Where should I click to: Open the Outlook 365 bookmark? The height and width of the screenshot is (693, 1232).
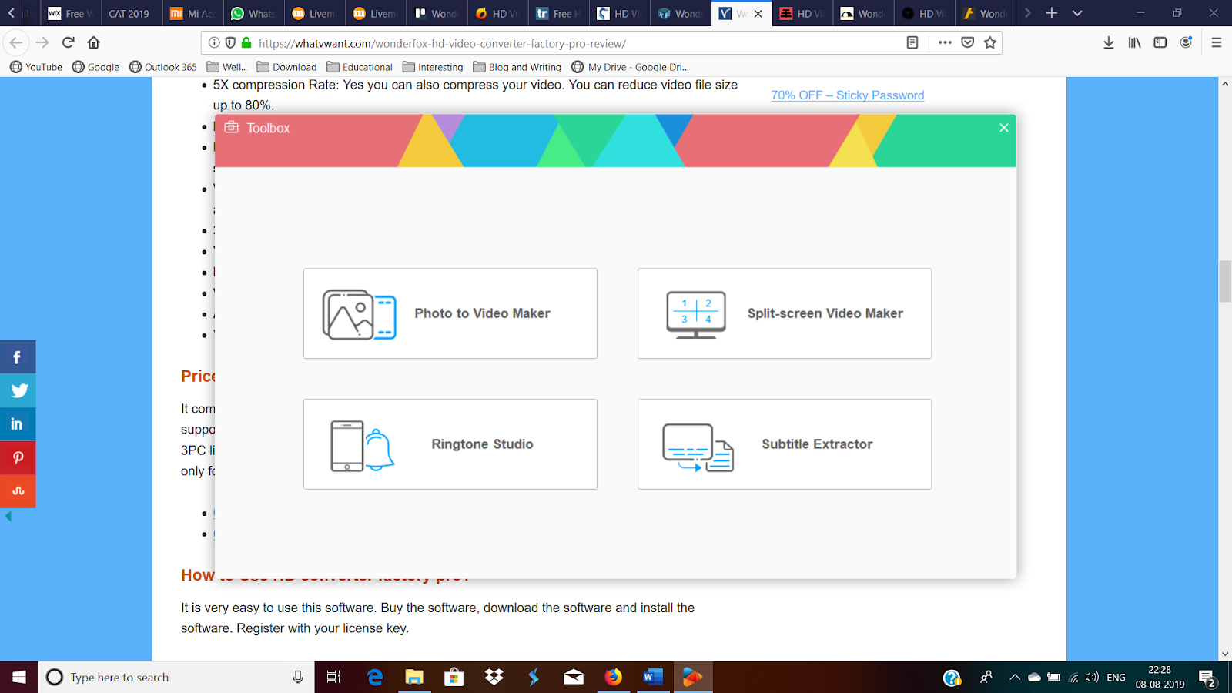pyautogui.click(x=163, y=67)
